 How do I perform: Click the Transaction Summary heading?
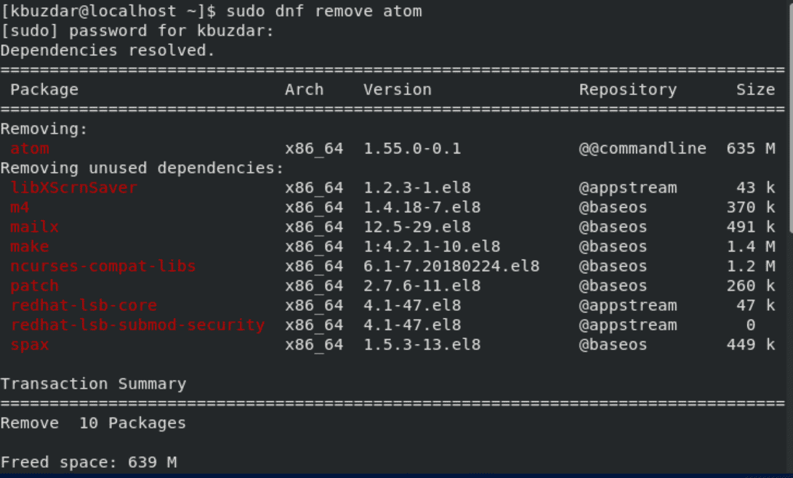coord(94,384)
